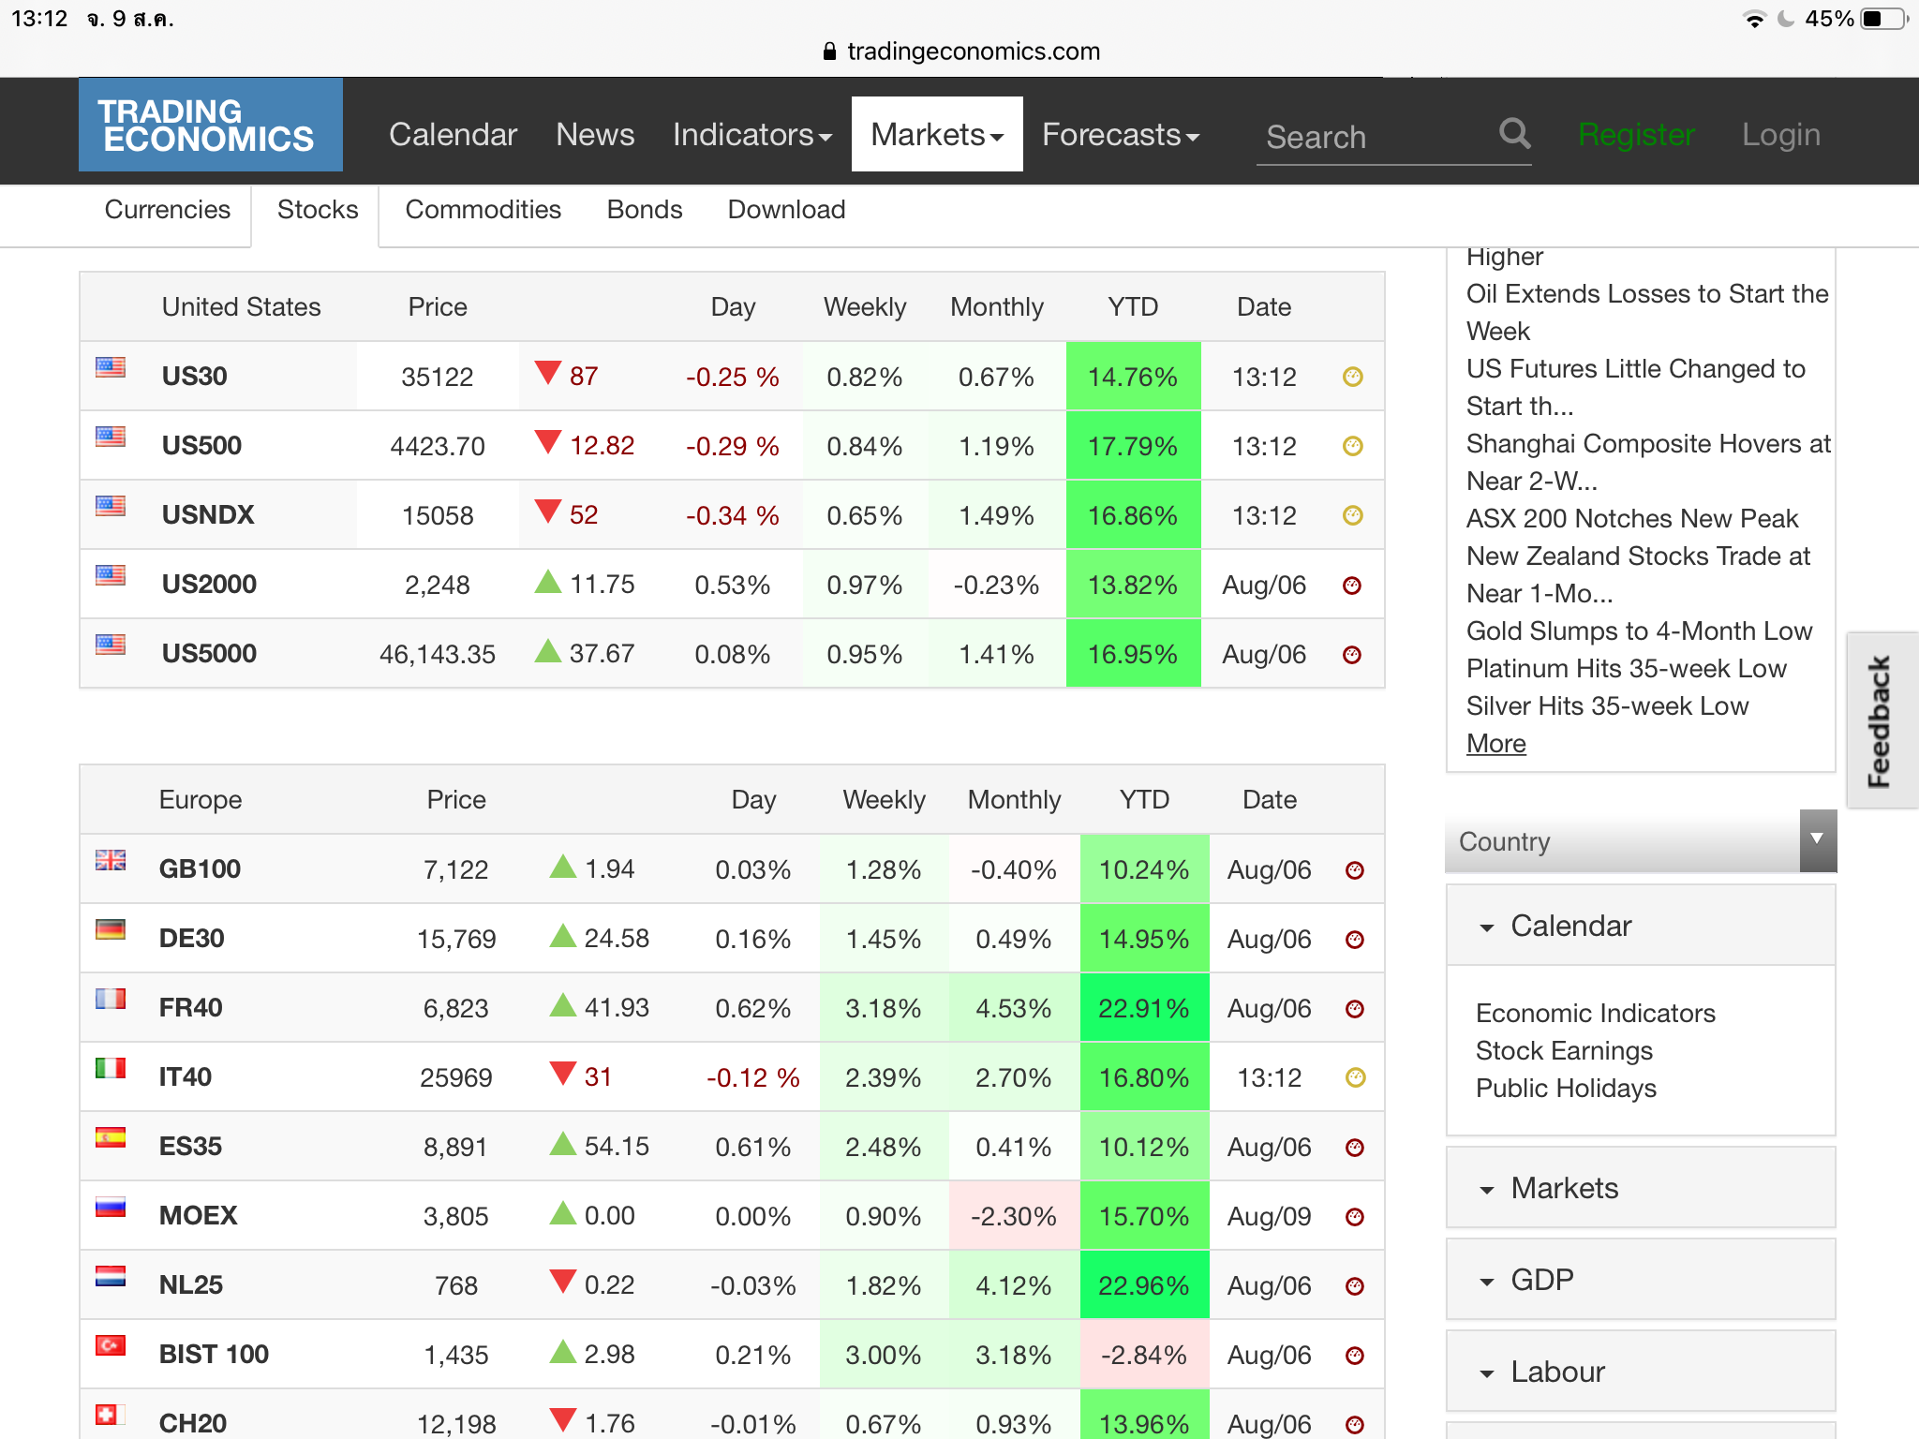Open the US500 index link
1919x1439 pixels.
point(201,446)
